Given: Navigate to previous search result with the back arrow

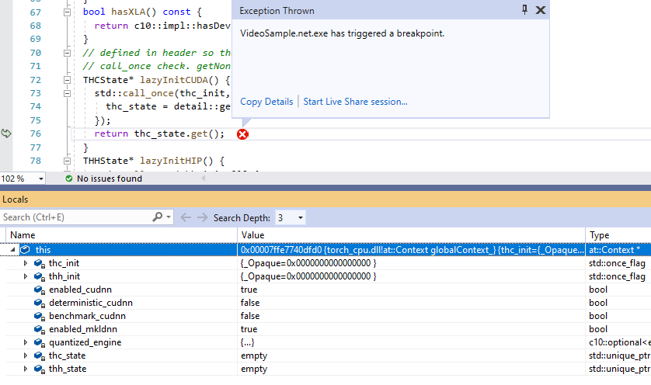Looking at the screenshot, I should tap(186, 217).
